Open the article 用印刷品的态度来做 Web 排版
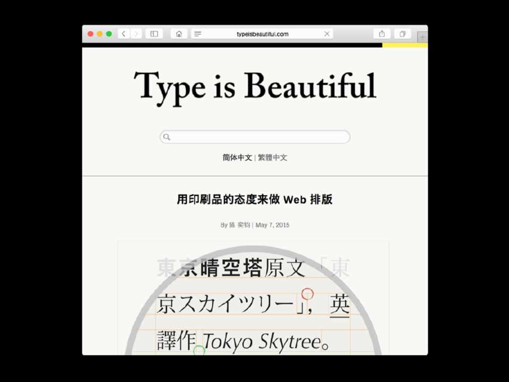 (x=255, y=199)
